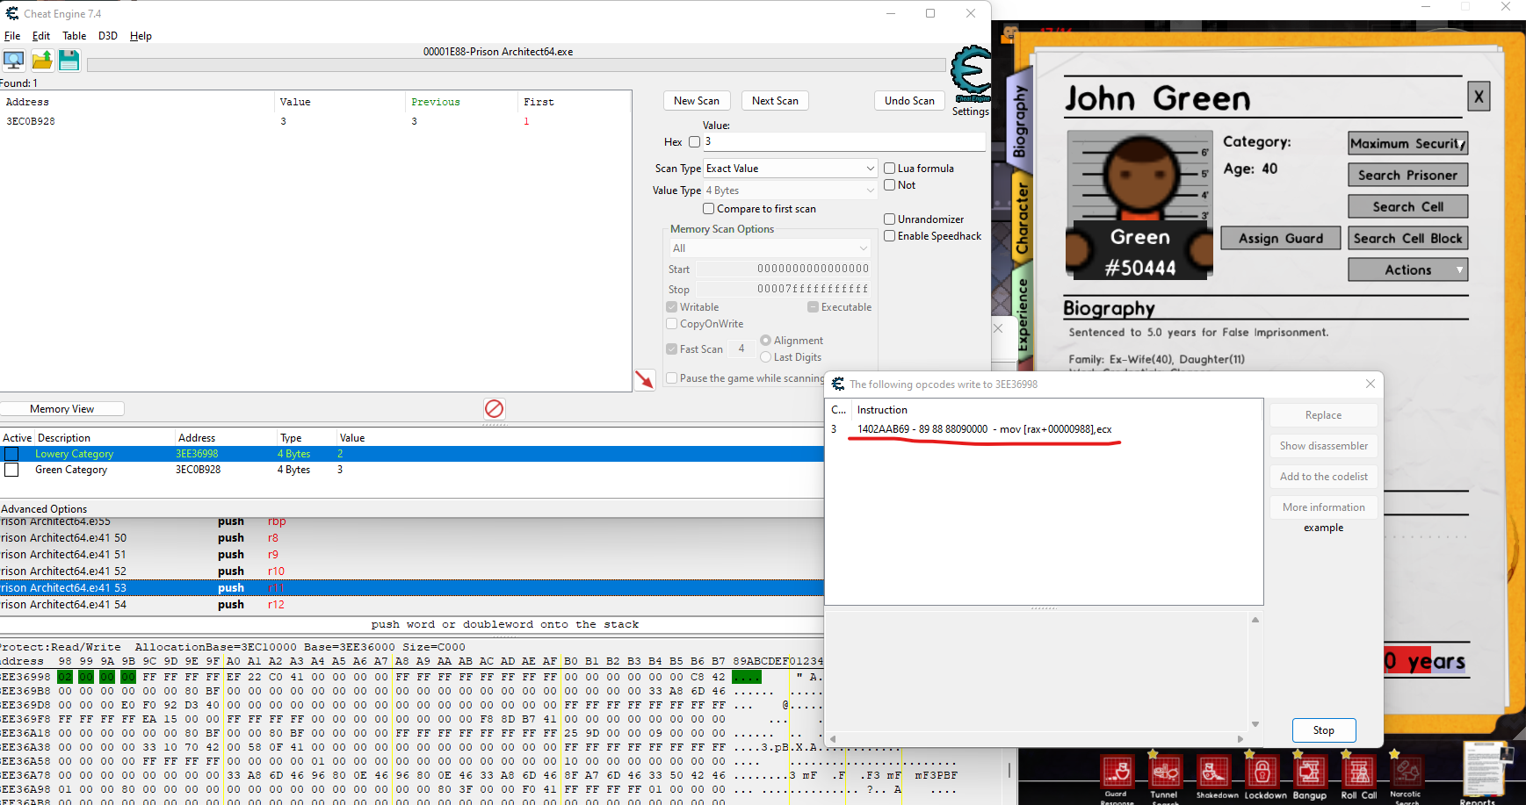
Task: Click the Select Process monitor icon
Action: 14,61
